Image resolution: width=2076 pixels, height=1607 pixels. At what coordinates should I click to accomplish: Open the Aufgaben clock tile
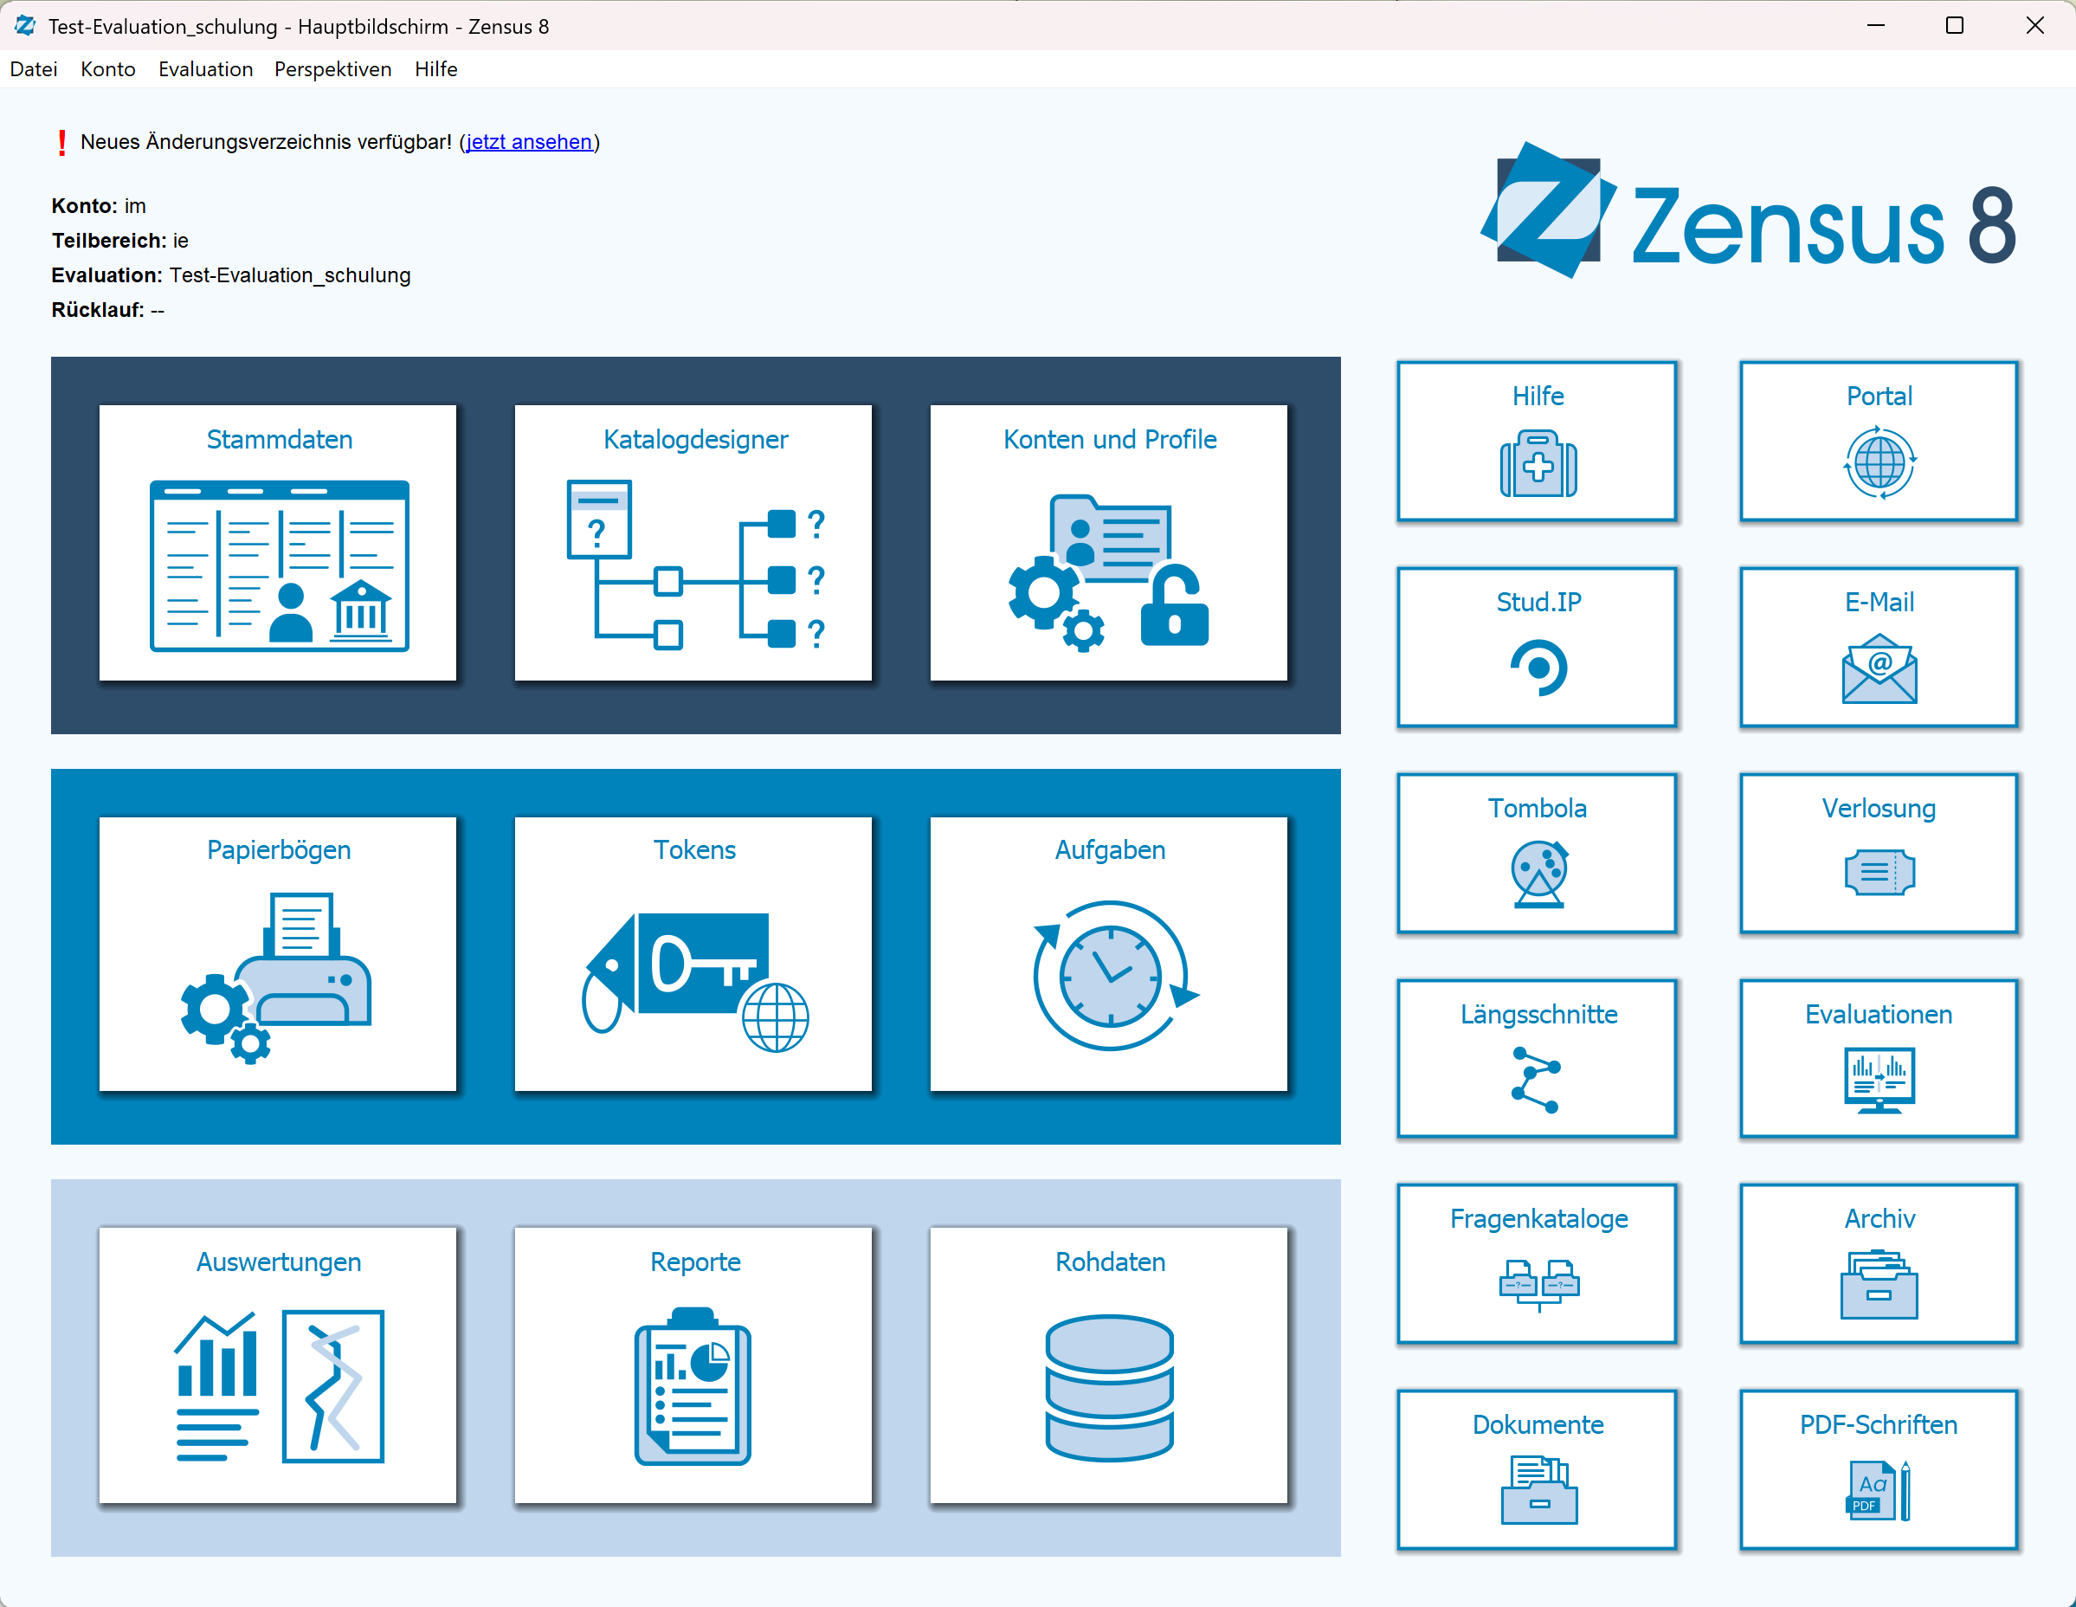(x=1108, y=954)
